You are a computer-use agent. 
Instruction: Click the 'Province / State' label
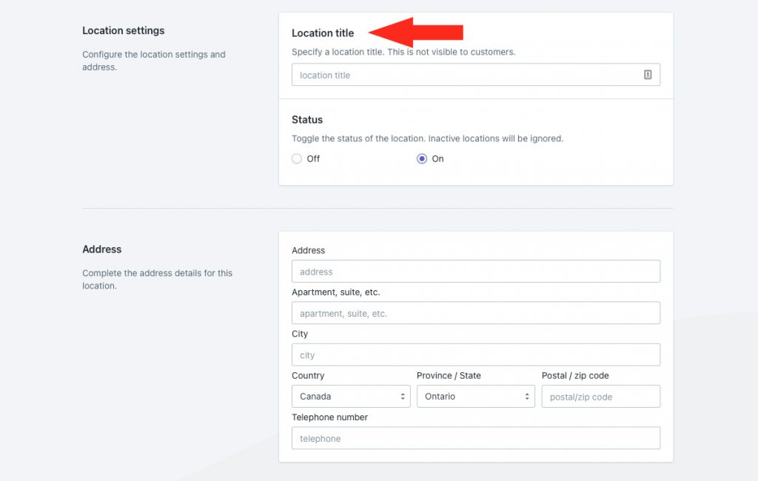tap(449, 376)
